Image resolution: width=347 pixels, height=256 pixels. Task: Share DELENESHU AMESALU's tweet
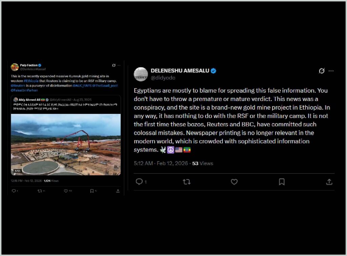pyautogui.click(x=329, y=182)
